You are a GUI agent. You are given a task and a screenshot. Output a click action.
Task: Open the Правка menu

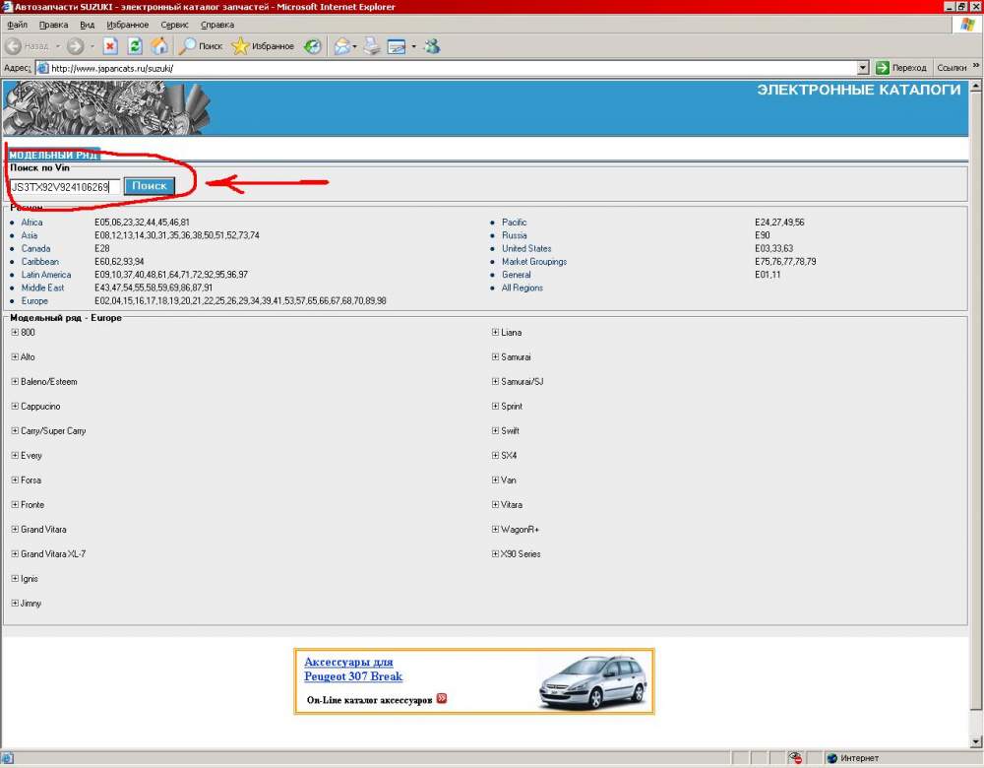click(x=53, y=26)
